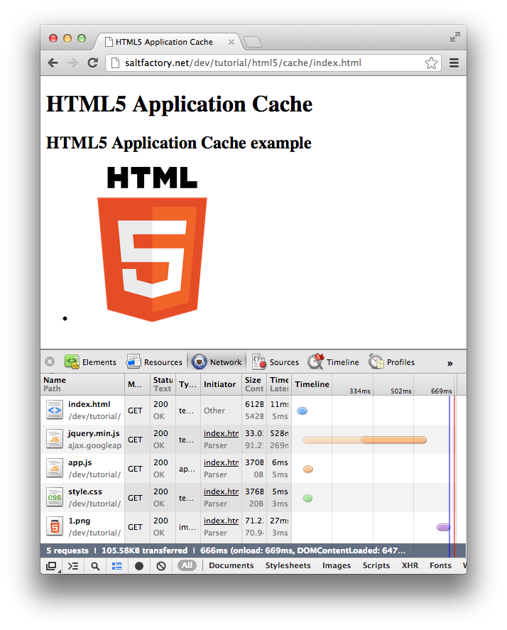This screenshot has height=630, width=507.
Task: Click the index.html blue timeline bar
Action: pos(302,411)
